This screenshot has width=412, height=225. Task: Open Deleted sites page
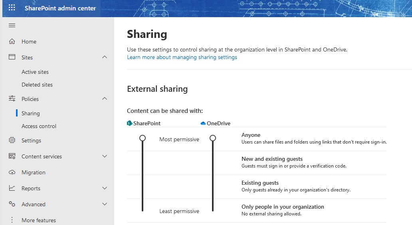click(37, 85)
